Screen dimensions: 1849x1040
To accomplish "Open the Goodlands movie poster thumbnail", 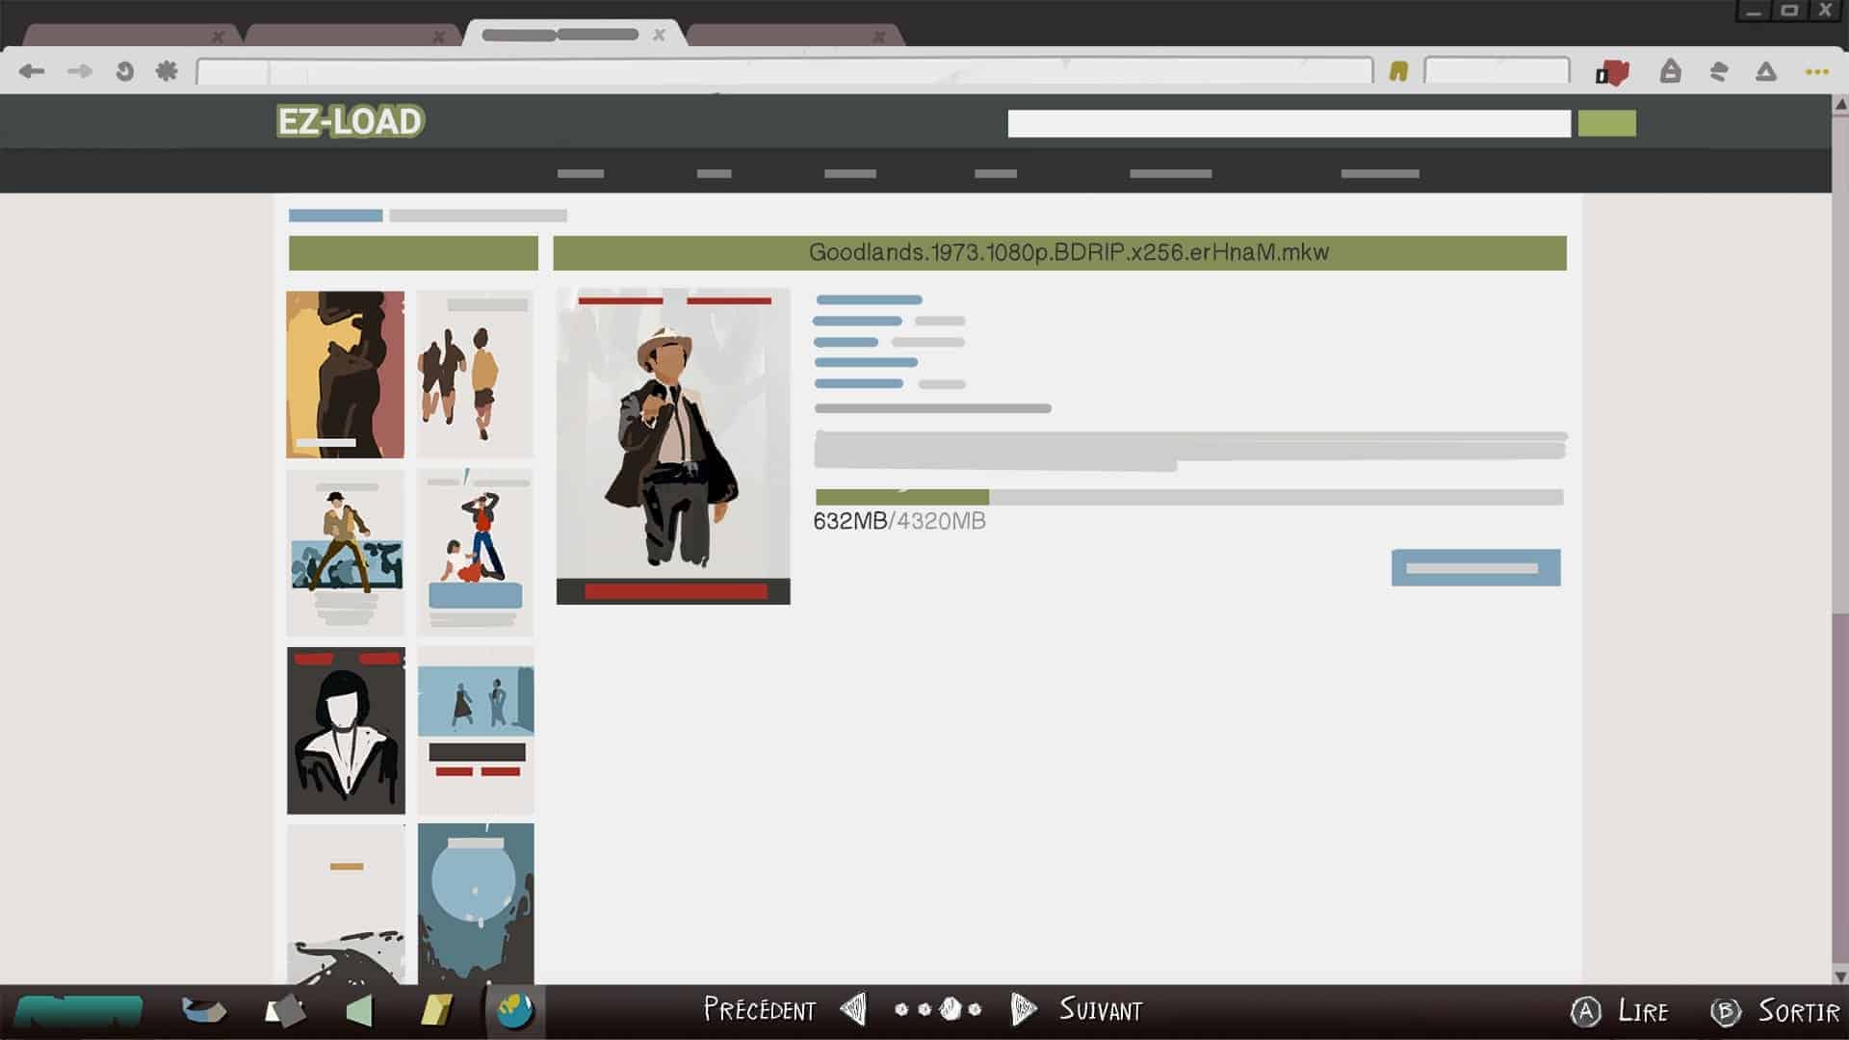I will (x=673, y=446).
